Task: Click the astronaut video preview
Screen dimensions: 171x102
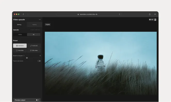Action: coord(101,63)
